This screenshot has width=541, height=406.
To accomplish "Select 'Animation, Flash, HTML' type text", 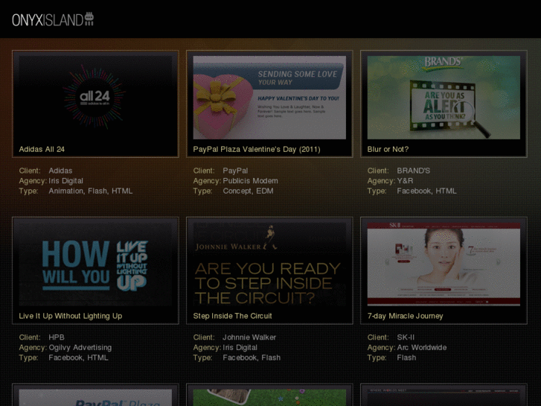I will (90, 191).
